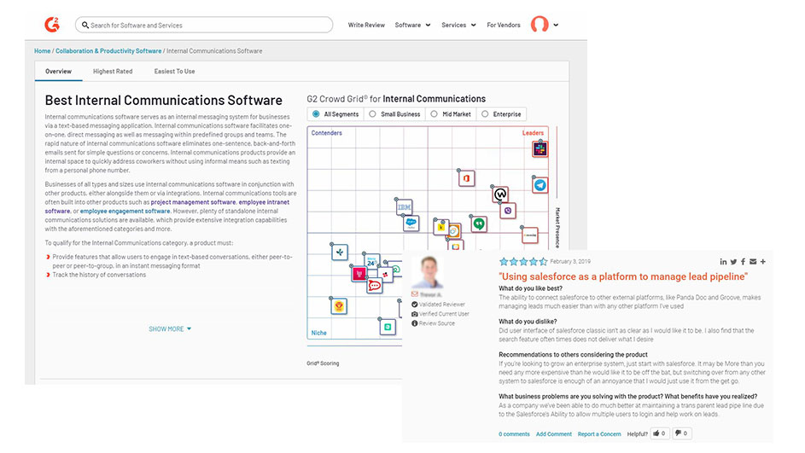Image resolution: width=805 pixels, height=453 pixels.
Task: Focus the Search for Software and Services field
Action: pyautogui.click(x=204, y=25)
